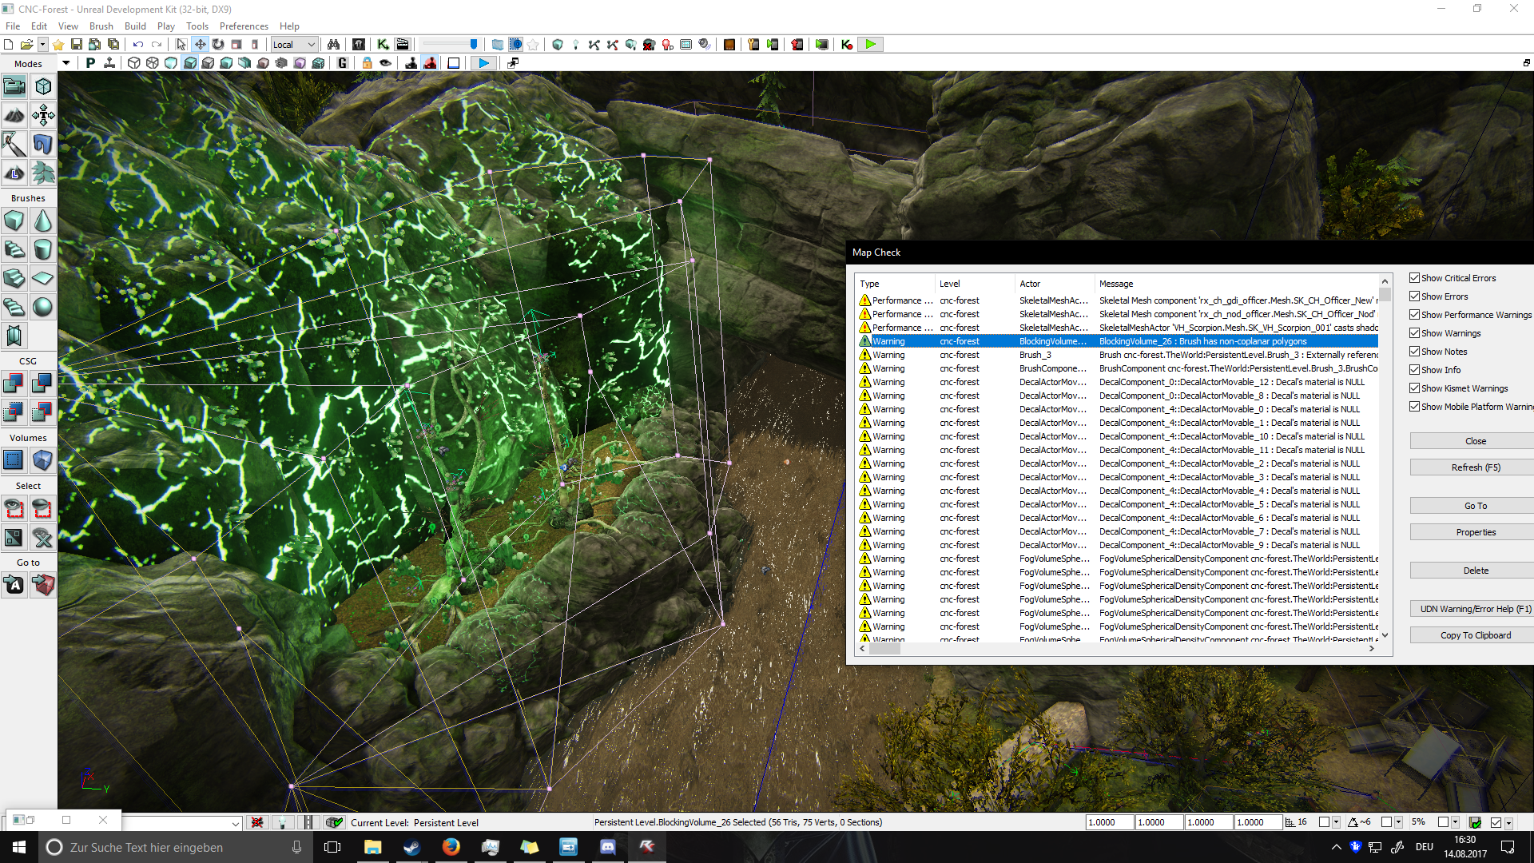Open UnrealMatinee clapboard icon
This screenshot has width=1534, height=863.
pos(403,45)
